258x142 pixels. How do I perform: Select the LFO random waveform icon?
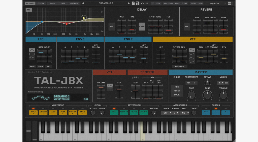point(32,58)
